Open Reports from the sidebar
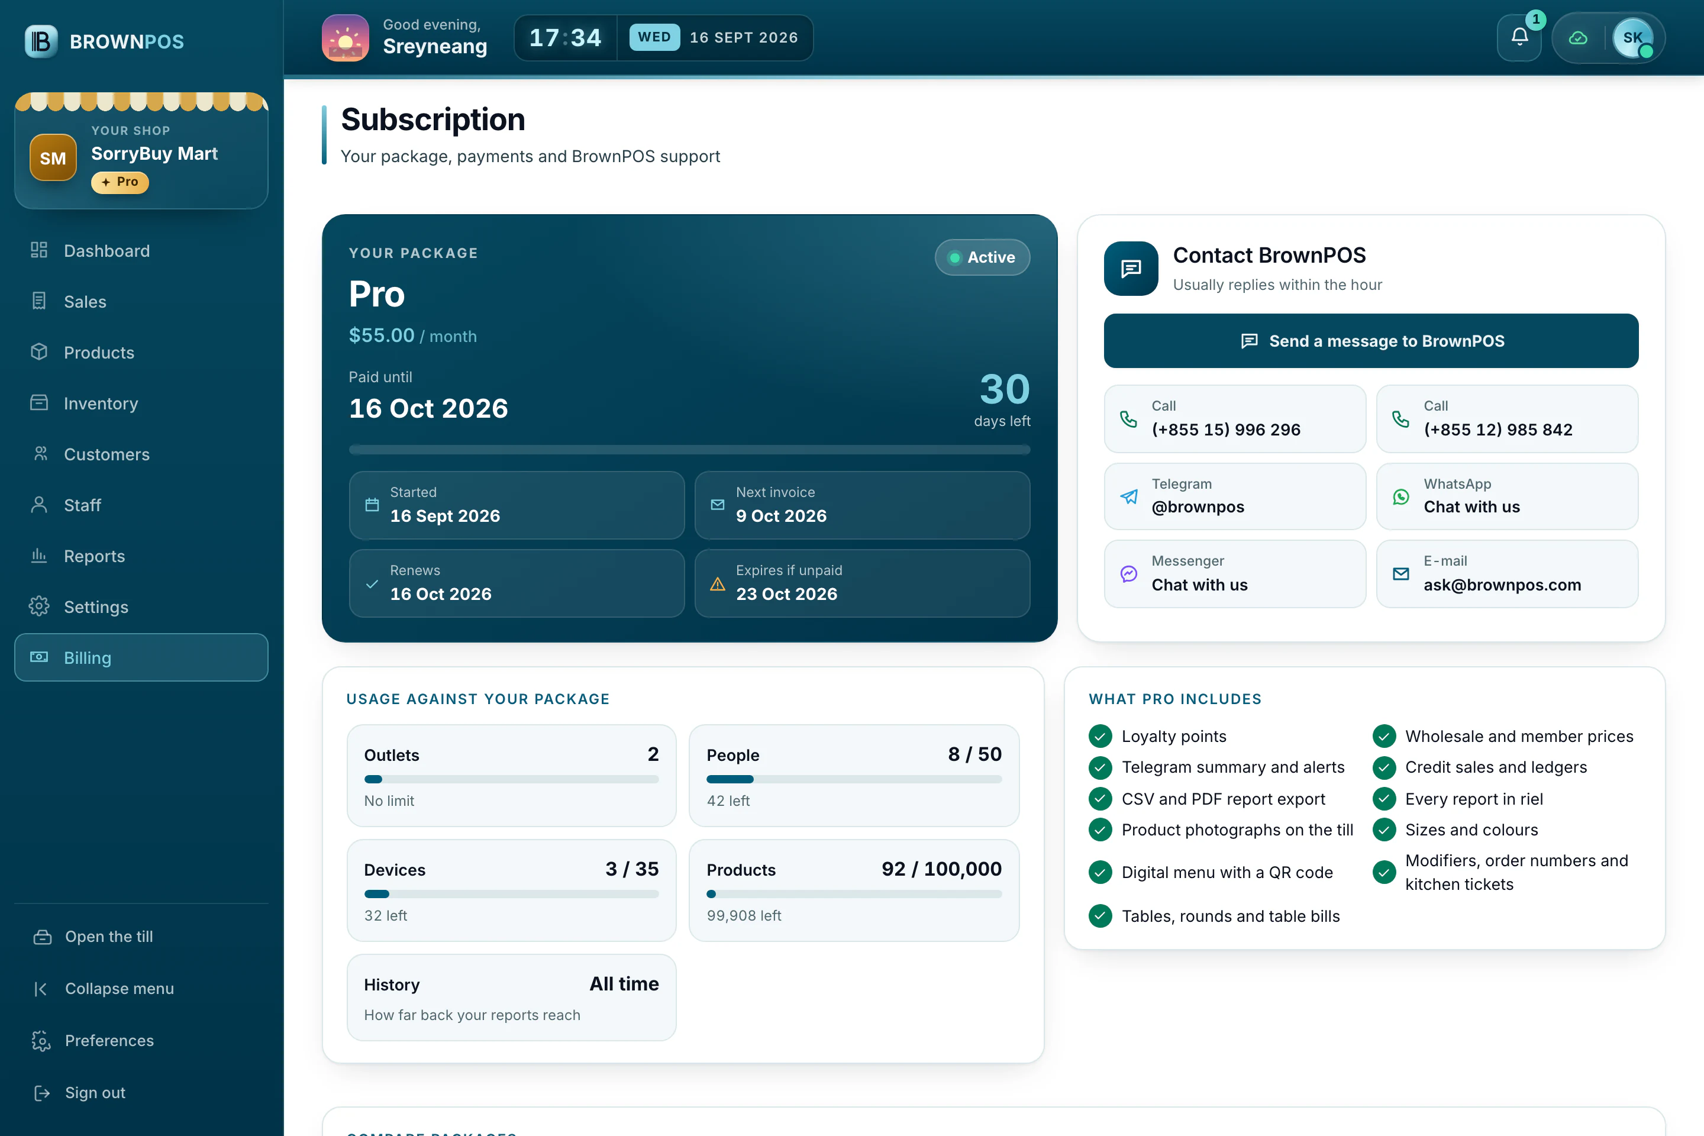Viewport: 1704px width, 1136px height. pos(141,556)
